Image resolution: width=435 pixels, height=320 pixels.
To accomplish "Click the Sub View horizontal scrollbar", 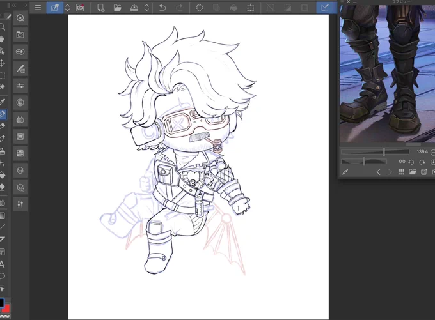I will [x=413, y=144].
